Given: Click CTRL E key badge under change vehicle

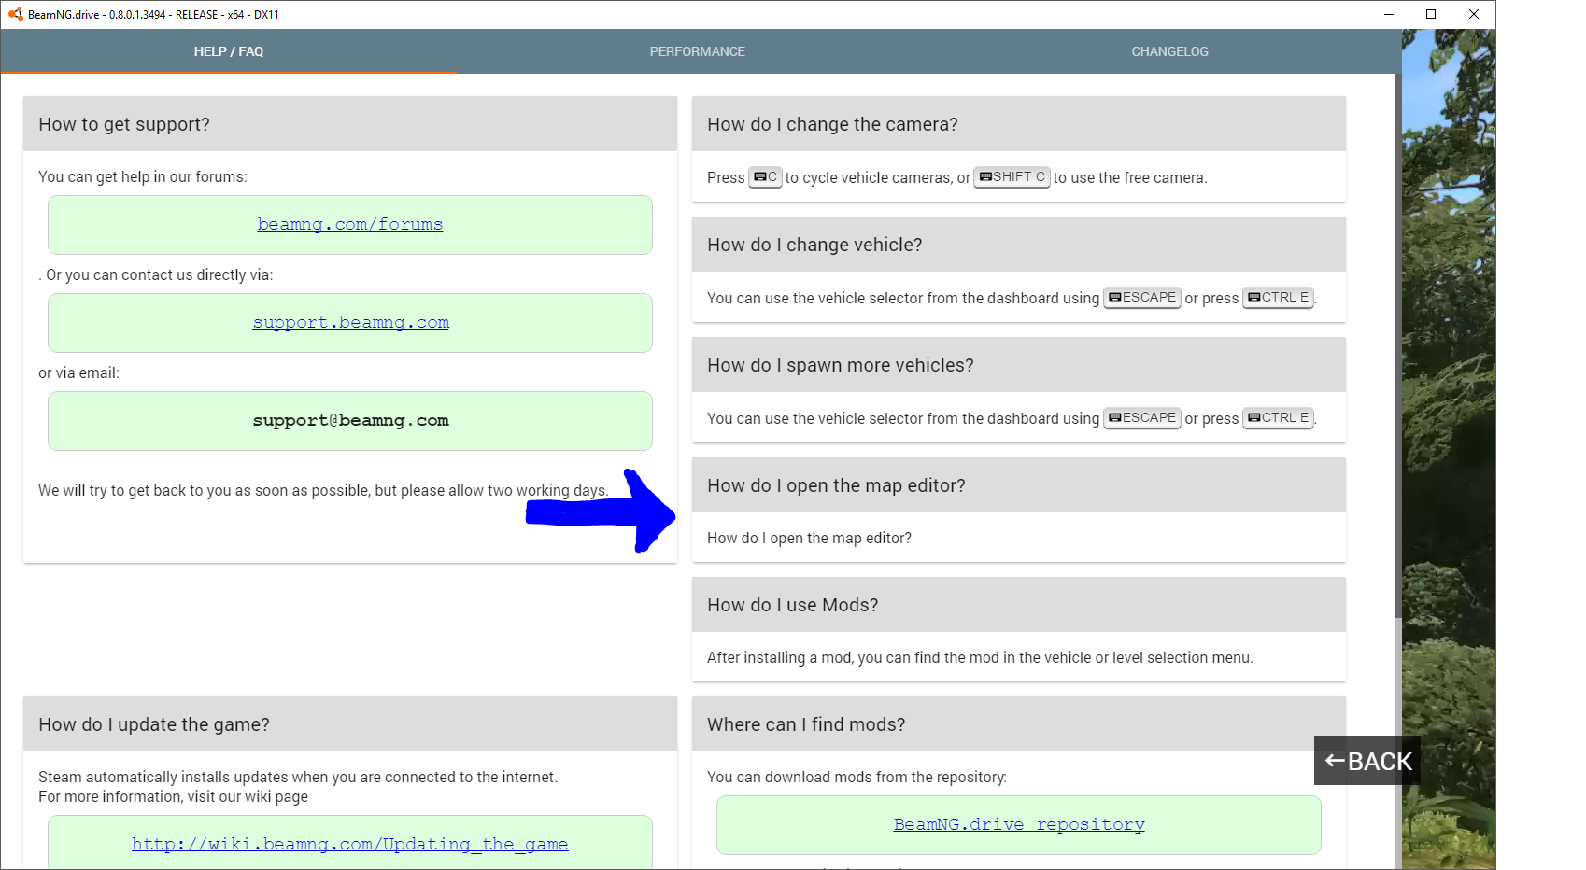Looking at the screenshot, I should coord(1279,298).
